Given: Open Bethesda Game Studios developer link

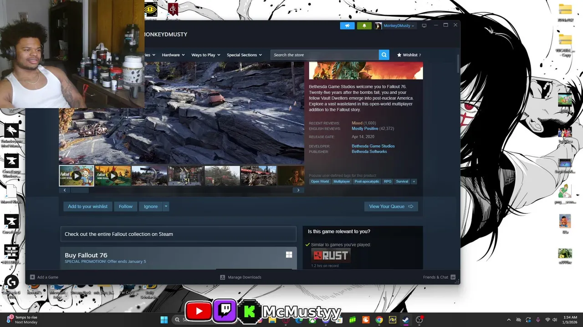Looking at the screenshot, I should click(x=373, y=146).
